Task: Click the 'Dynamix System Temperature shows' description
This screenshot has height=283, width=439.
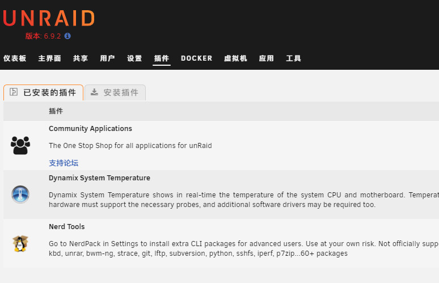Action: (244, 200)
